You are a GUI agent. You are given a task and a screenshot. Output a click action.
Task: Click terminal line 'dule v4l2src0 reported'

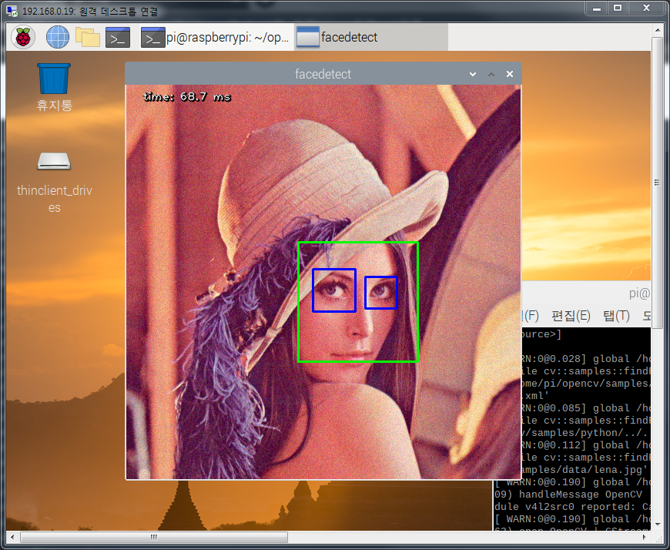click(572, 507)
